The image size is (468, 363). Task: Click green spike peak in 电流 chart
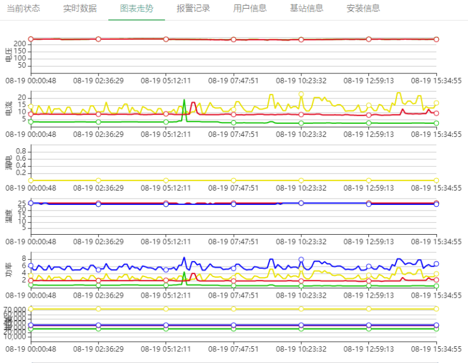pyautogui.click(x=184, y=100)
